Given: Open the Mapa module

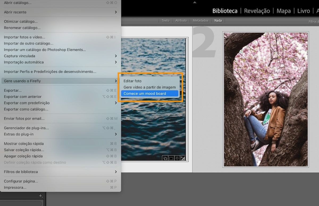Looking at the screenshot, I should click(283, 11).
